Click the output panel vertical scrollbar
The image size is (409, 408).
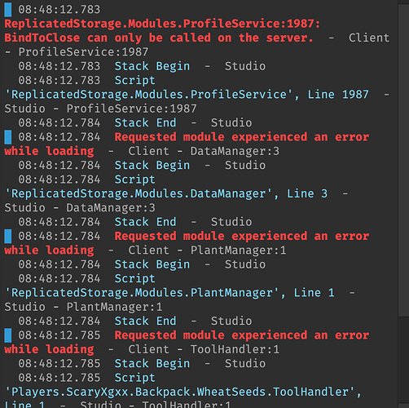click(403, 161)
